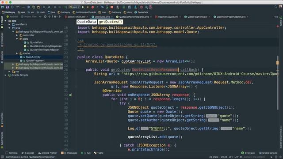This screenshot has width=283, height=159.
Task: Click the editor vertical scrollbar
Action: click(278, 83)
